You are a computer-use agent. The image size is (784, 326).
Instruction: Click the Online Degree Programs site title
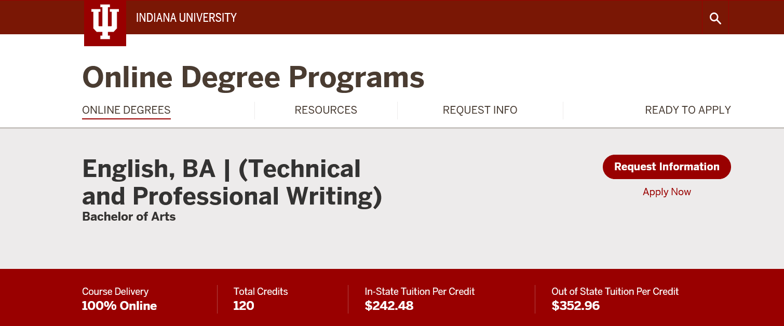(253, 77)
